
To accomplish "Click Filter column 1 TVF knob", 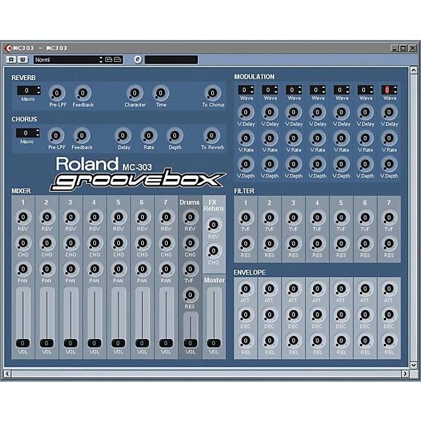I will point(246,218).
